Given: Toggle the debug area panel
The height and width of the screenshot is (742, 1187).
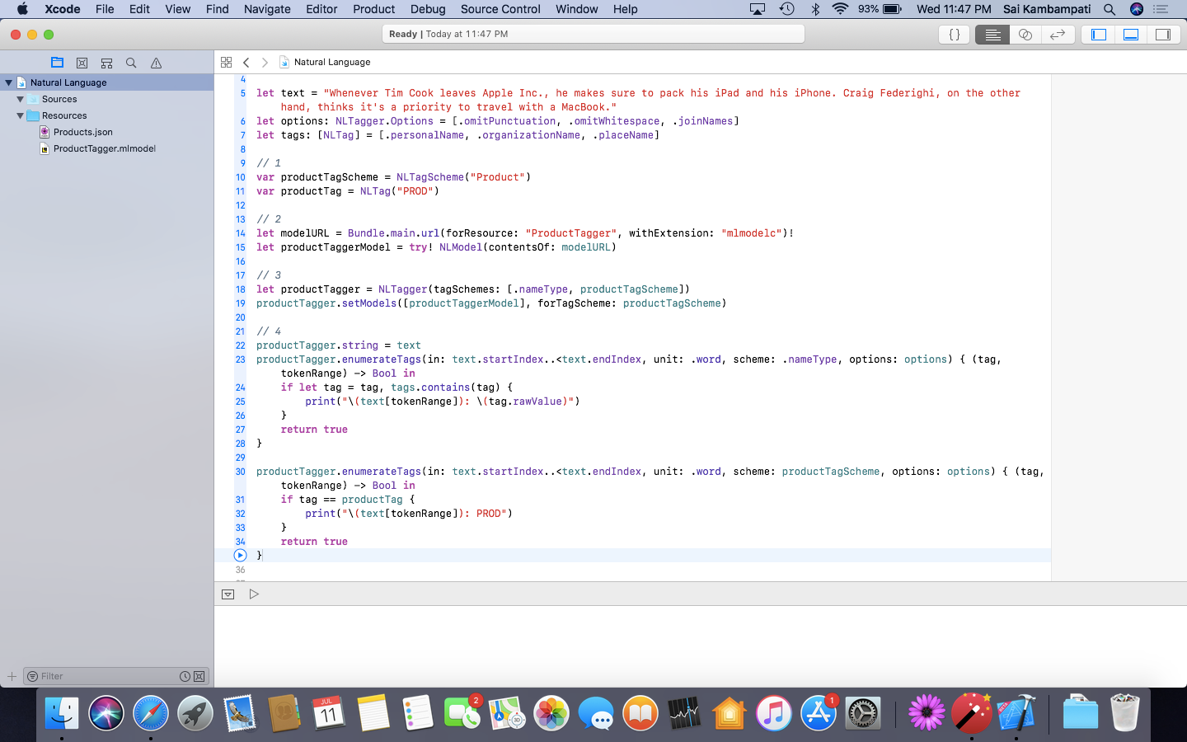Looking at the screenshot, I should coord(1131,35).
